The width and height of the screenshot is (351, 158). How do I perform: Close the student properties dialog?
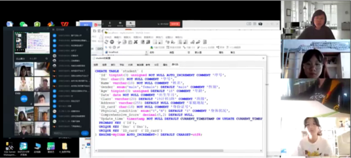(264, 58)
